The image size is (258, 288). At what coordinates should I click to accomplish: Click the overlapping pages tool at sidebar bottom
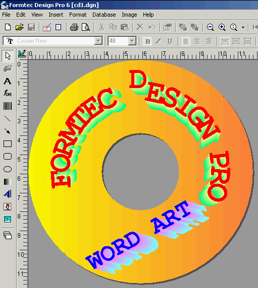tap(8, 235)
